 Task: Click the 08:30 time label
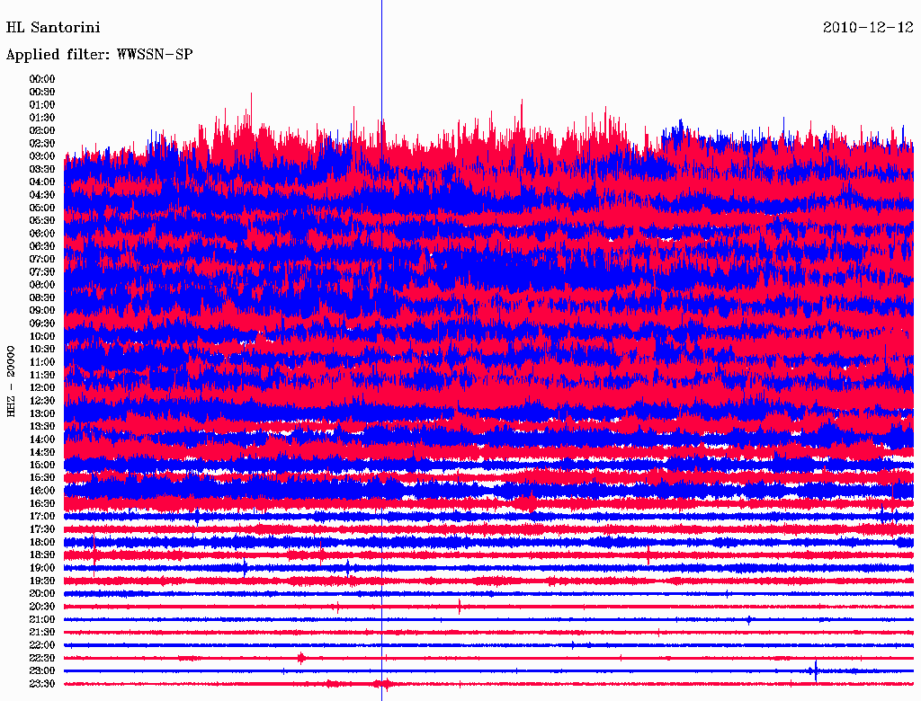[42, 297]
